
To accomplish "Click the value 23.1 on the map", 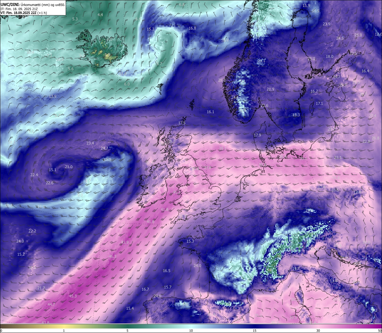I will [338, 157].
